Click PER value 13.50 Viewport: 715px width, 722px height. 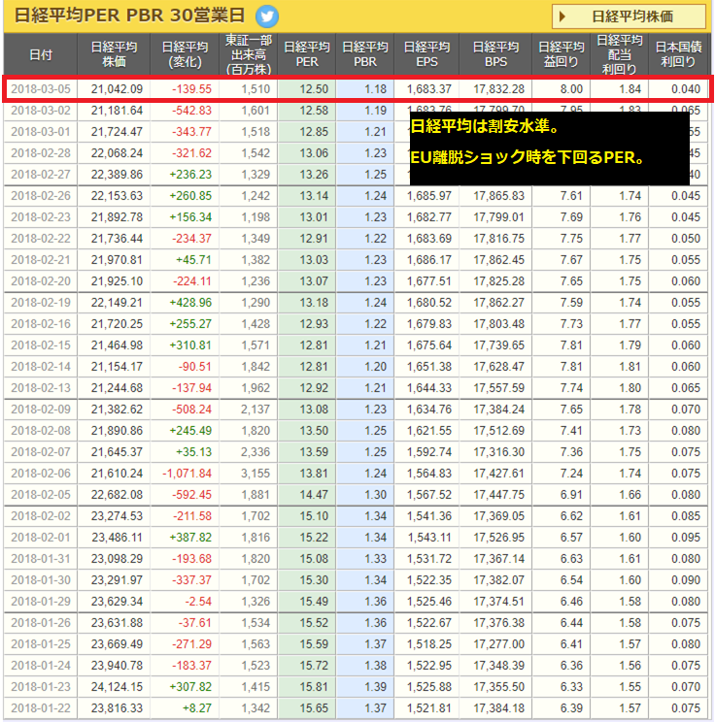[314, 431]
